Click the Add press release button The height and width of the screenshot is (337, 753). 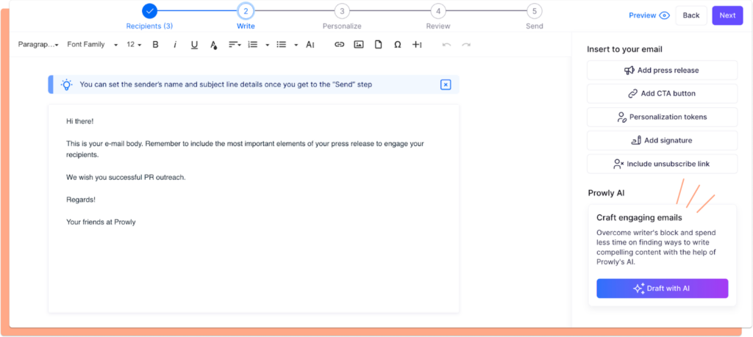click(662, 70)
